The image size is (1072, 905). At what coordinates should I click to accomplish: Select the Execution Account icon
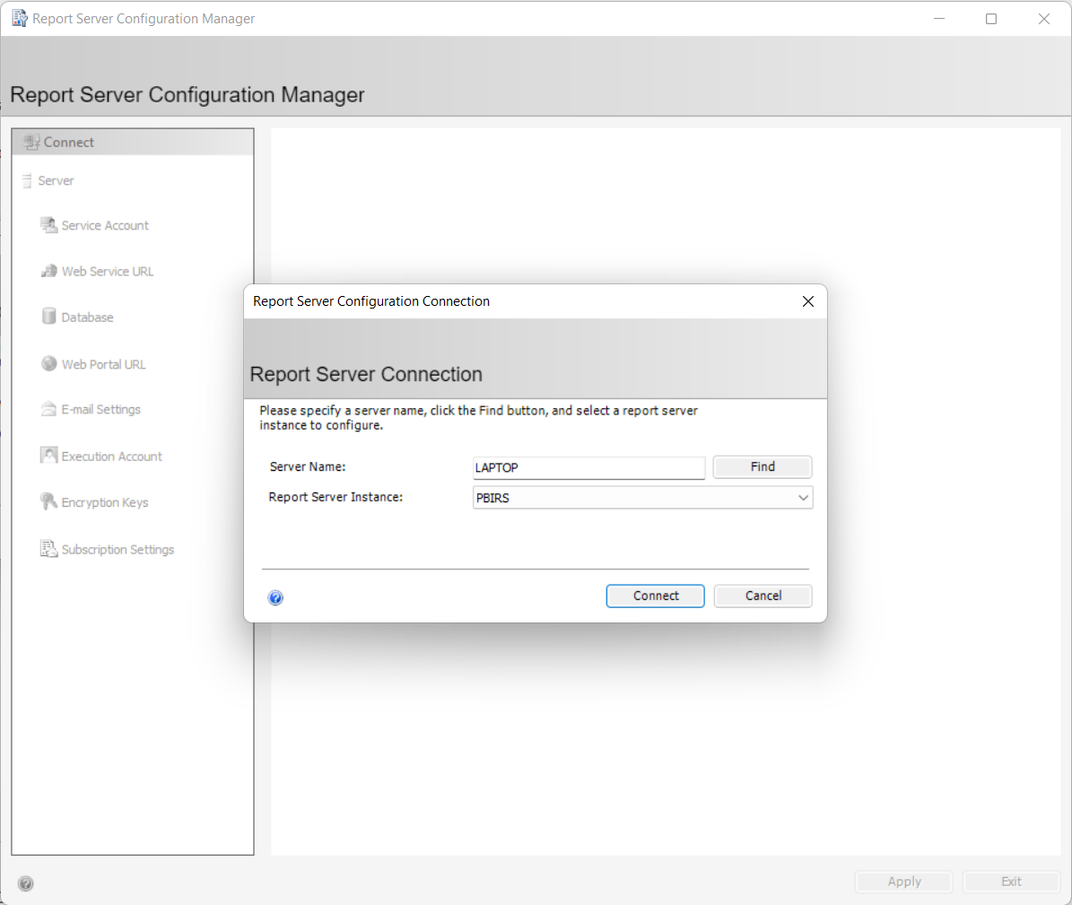[x=48, y=456]
